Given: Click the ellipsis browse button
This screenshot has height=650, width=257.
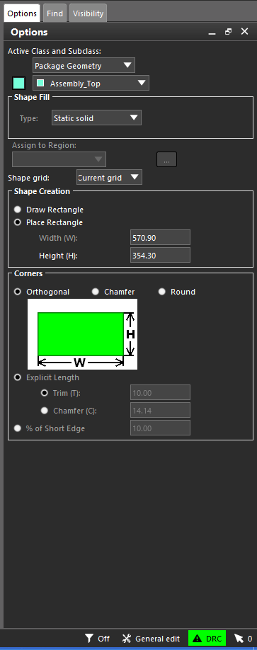Looking at the screenshot, I should 166,159.
